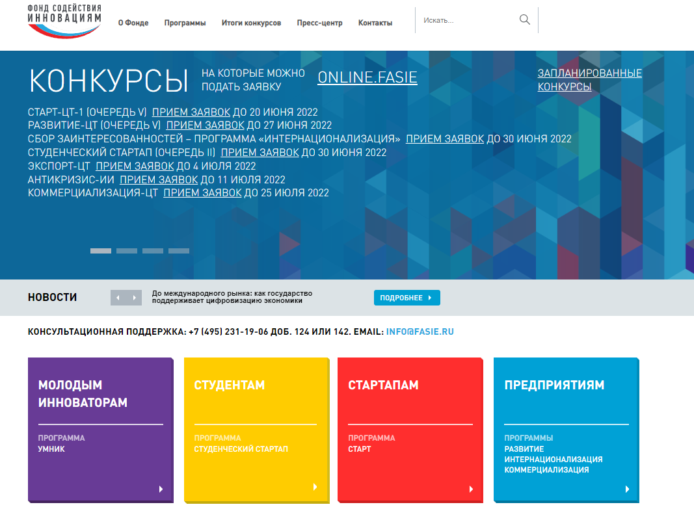
Task: Click Студенческий стартап program label on yellow card
Action: (x=241, y=449)
